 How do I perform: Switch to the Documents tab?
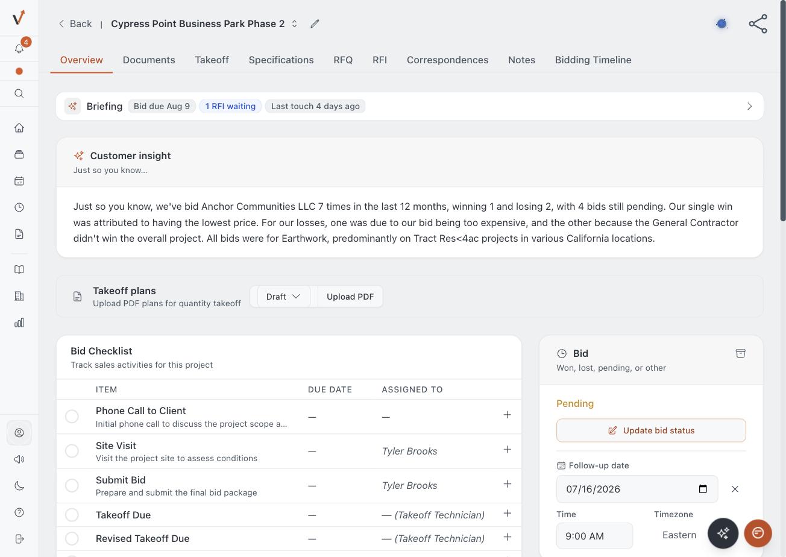149,60
